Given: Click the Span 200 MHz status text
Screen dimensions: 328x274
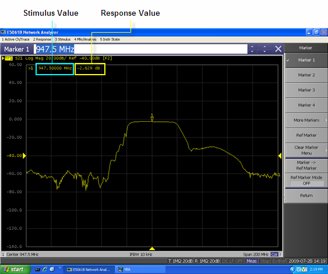Looking at the screenshot, I should tap(256, 255).
